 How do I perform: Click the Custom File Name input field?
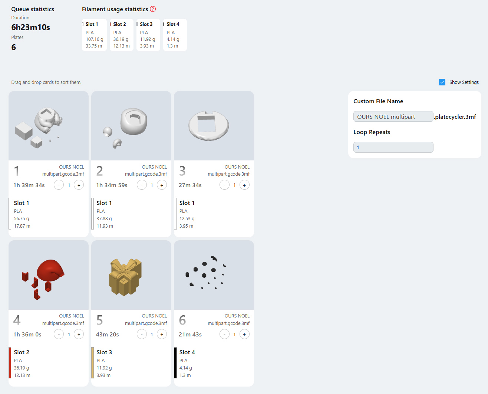(x=393, y=117)
